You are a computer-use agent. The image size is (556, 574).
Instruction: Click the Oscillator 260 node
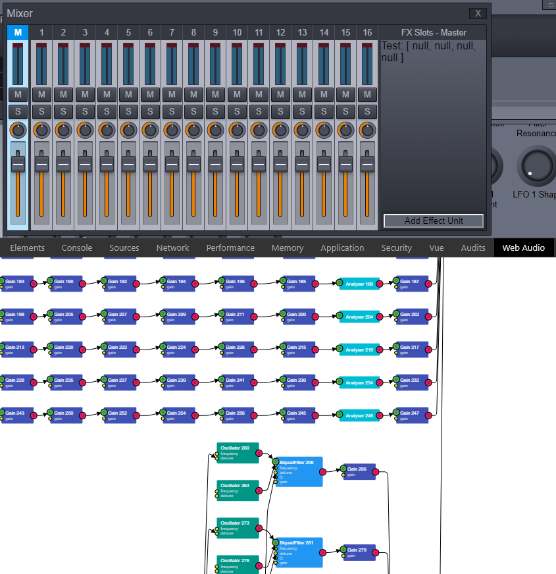[238, 453]
